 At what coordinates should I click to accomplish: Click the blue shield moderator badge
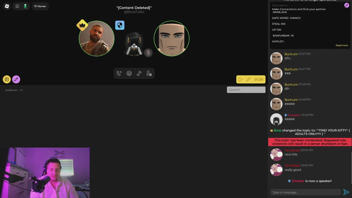tap(120, 25)
